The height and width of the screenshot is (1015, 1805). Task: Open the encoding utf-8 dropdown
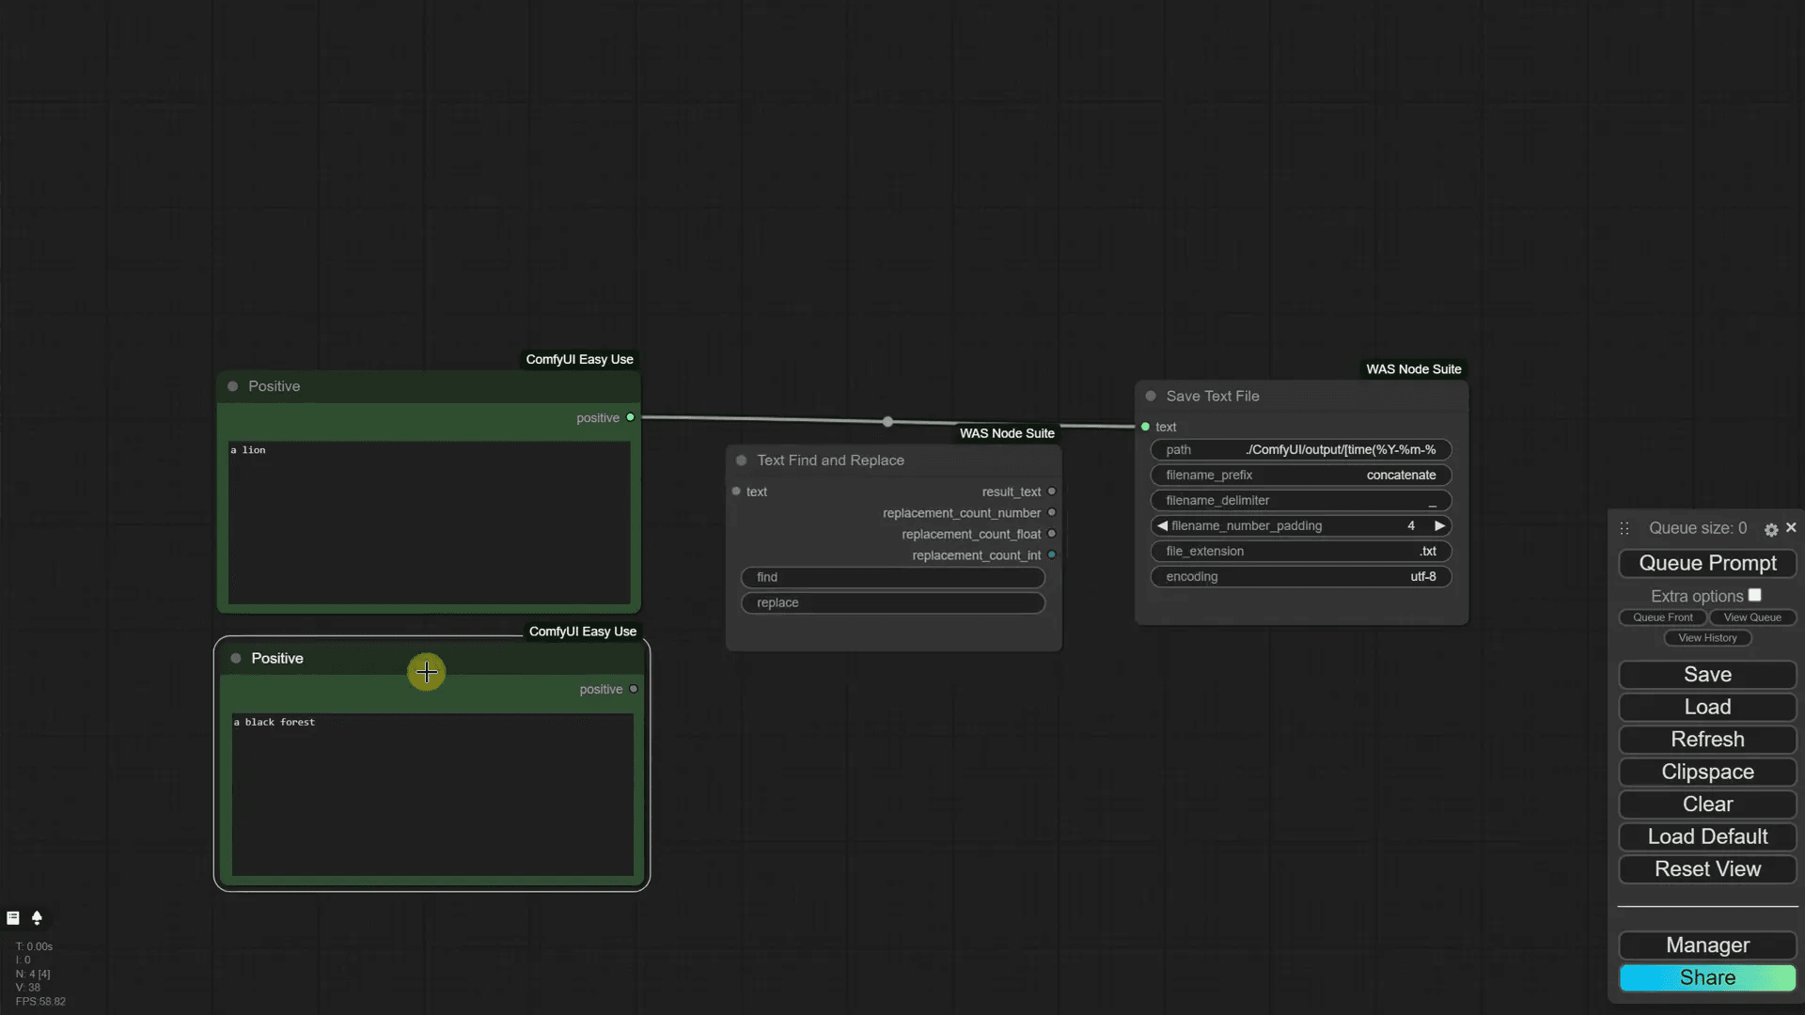click(x=1300, y=577)
